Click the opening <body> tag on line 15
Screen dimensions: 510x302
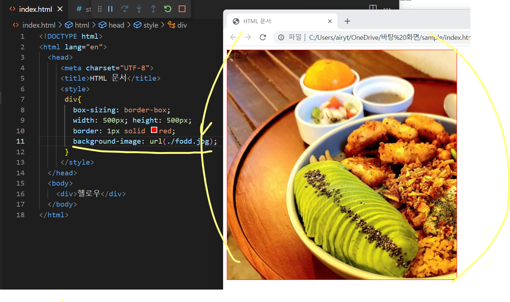click(60, 183)
